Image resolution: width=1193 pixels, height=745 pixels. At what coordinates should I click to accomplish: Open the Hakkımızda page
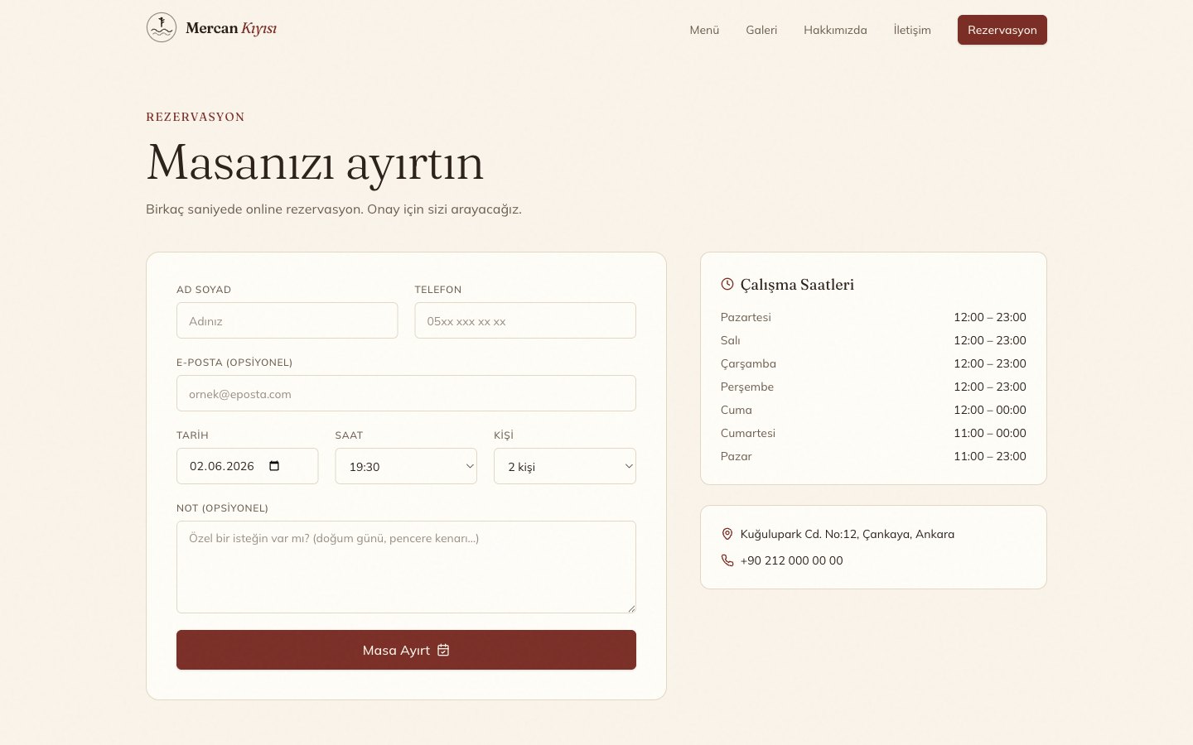pos(835,30)
